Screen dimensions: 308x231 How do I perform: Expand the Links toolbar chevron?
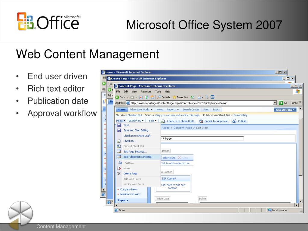[x=300, y=102]
